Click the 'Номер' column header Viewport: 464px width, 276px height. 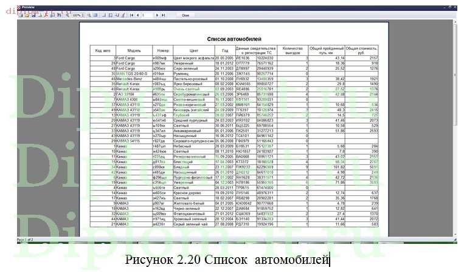pos(163,50)
